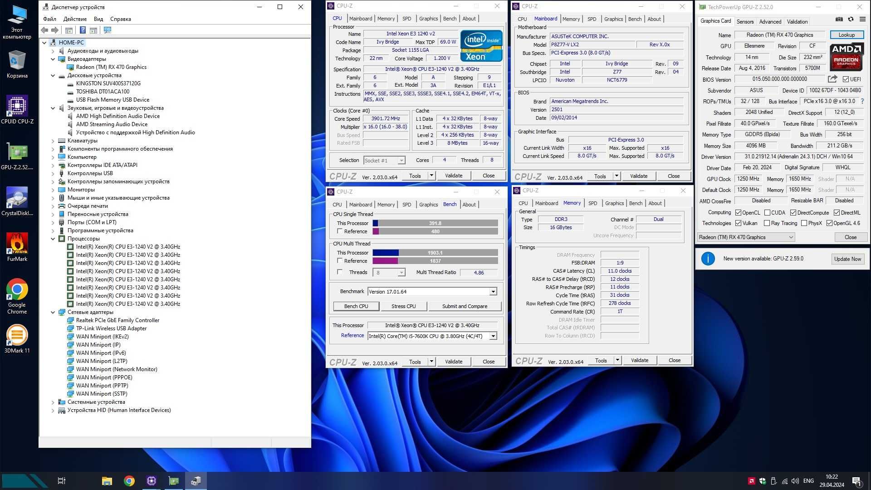Image resolution: width=871 pixels, height=490 pixels.
Task: Switch to SPD tab in Memory CPU-Z window
Action: [x=592, y=203]
